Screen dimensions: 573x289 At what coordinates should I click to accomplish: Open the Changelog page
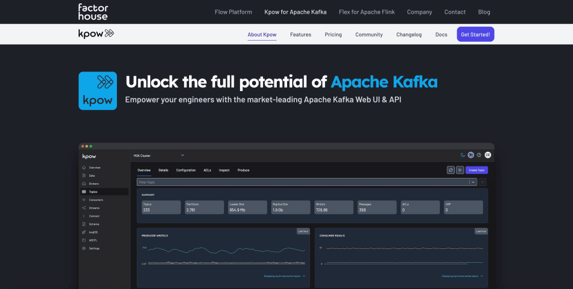[x=409, y=34]
